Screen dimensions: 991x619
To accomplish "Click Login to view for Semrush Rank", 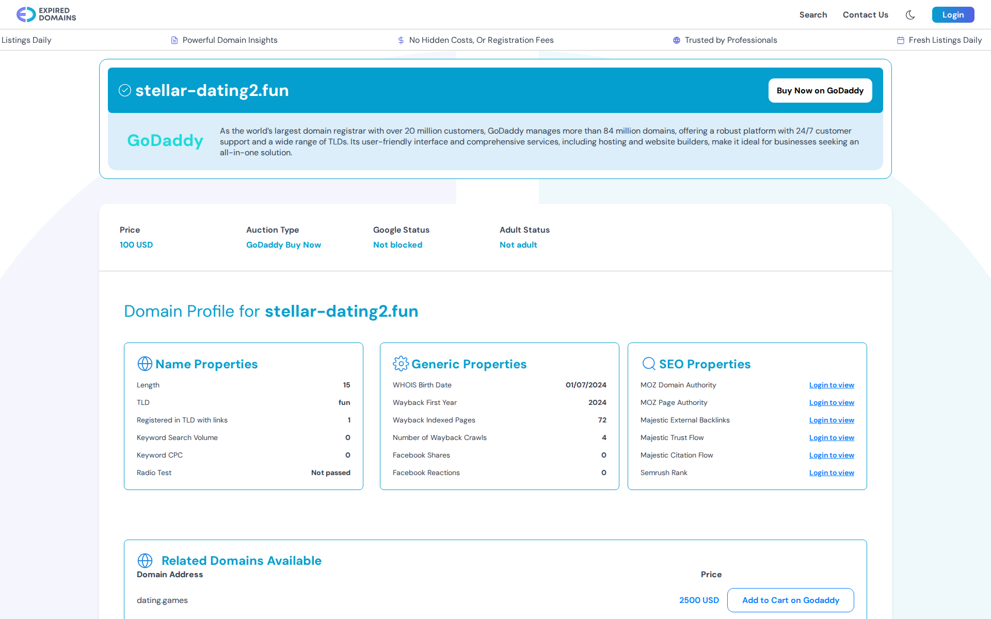I will (831, 473).
